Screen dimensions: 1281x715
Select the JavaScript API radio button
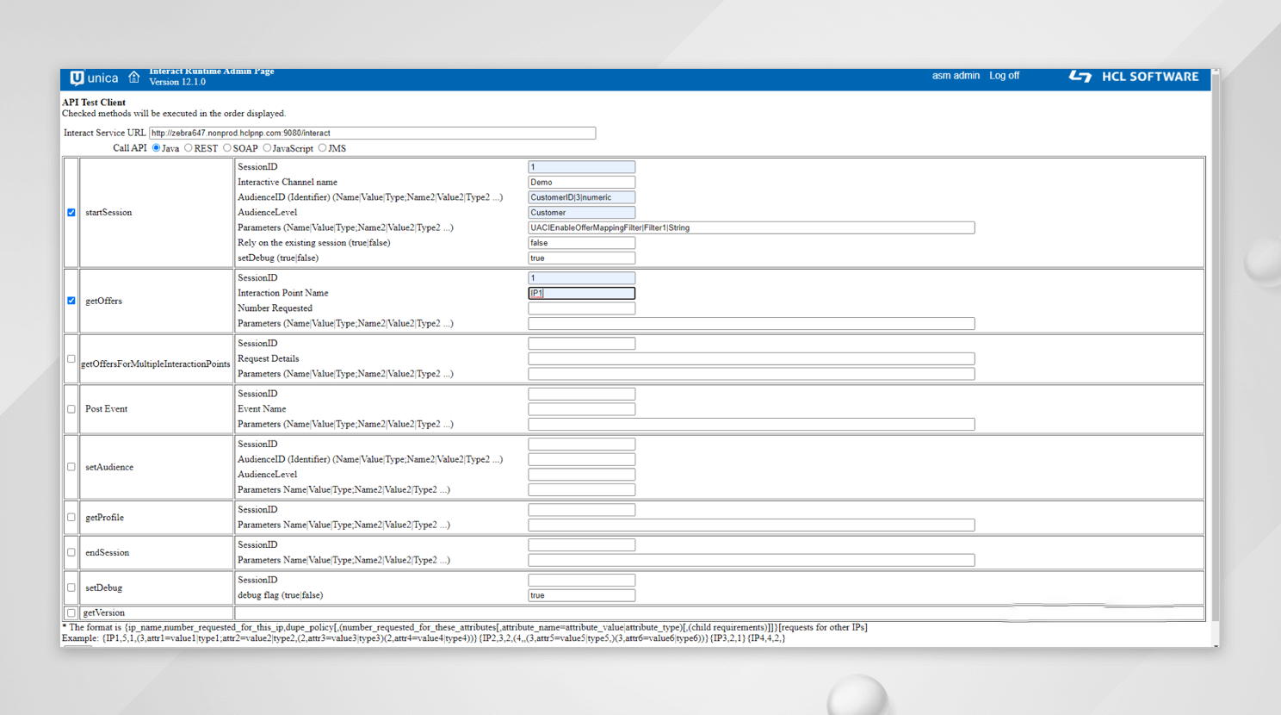pyautogui.click(x=267, y=148)
